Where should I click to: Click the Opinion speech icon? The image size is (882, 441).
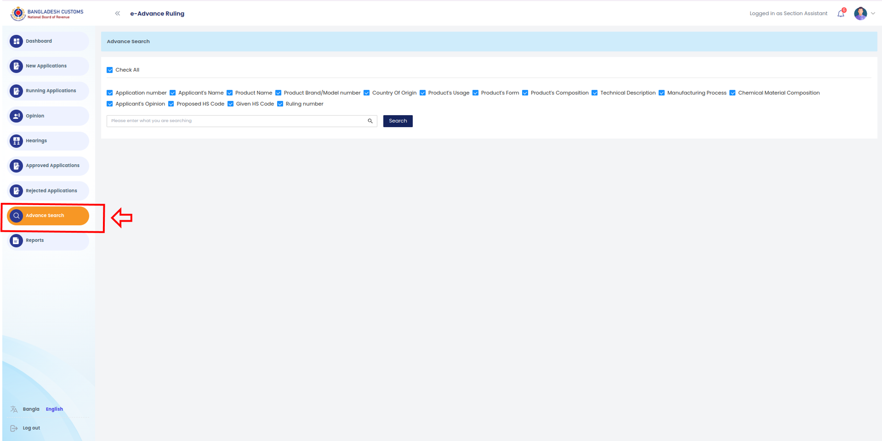coord(17,116)
